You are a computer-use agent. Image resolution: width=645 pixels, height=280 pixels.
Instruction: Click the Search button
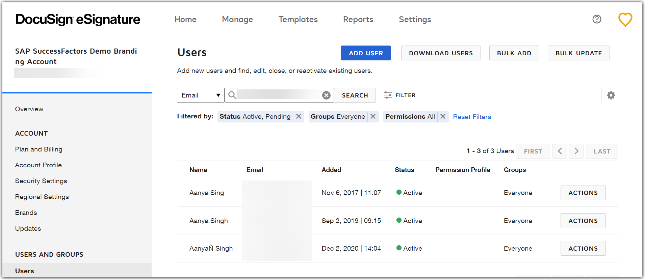355,95
